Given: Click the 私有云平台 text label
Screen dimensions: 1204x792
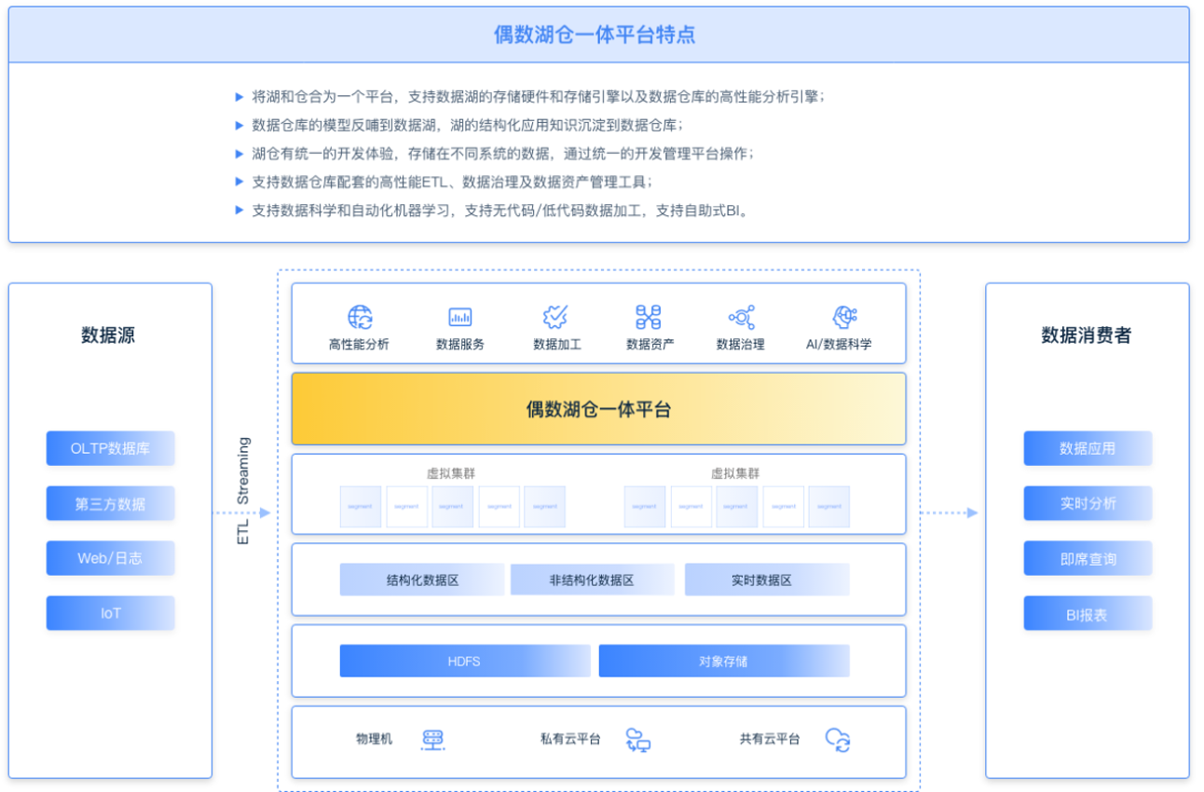Looking at the screenshot, I should 570,739.
